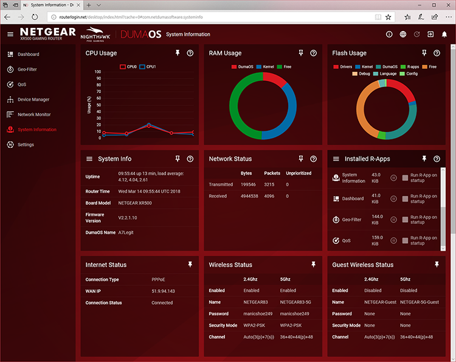456x362 pixels.
Task: Toggle Kernel in RAM Usage legend
Action: click(x=265, y=67)
